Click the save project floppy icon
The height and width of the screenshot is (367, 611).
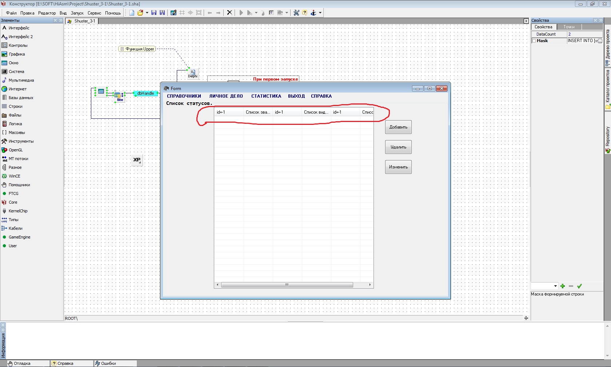(154, 13)
